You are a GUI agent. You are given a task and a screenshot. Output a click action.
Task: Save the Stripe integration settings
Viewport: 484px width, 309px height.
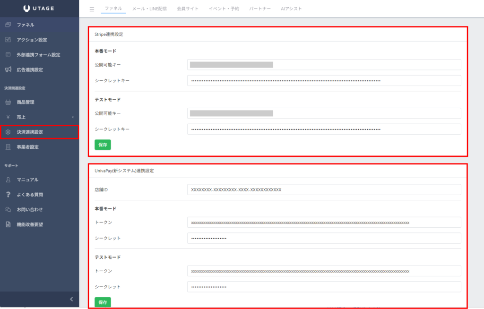click(103, 145)
